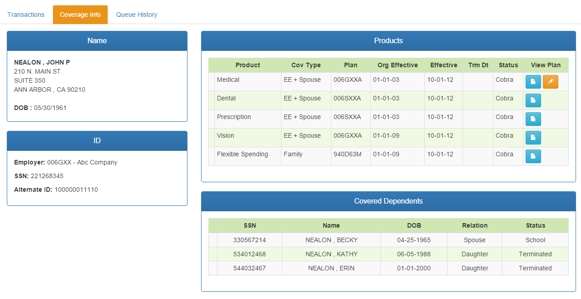Select the NEALON, ERIN dependent name

click(x=331, y=268)
